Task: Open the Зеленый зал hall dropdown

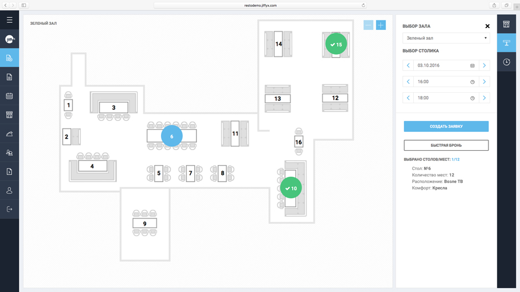Action: [446, 39]
